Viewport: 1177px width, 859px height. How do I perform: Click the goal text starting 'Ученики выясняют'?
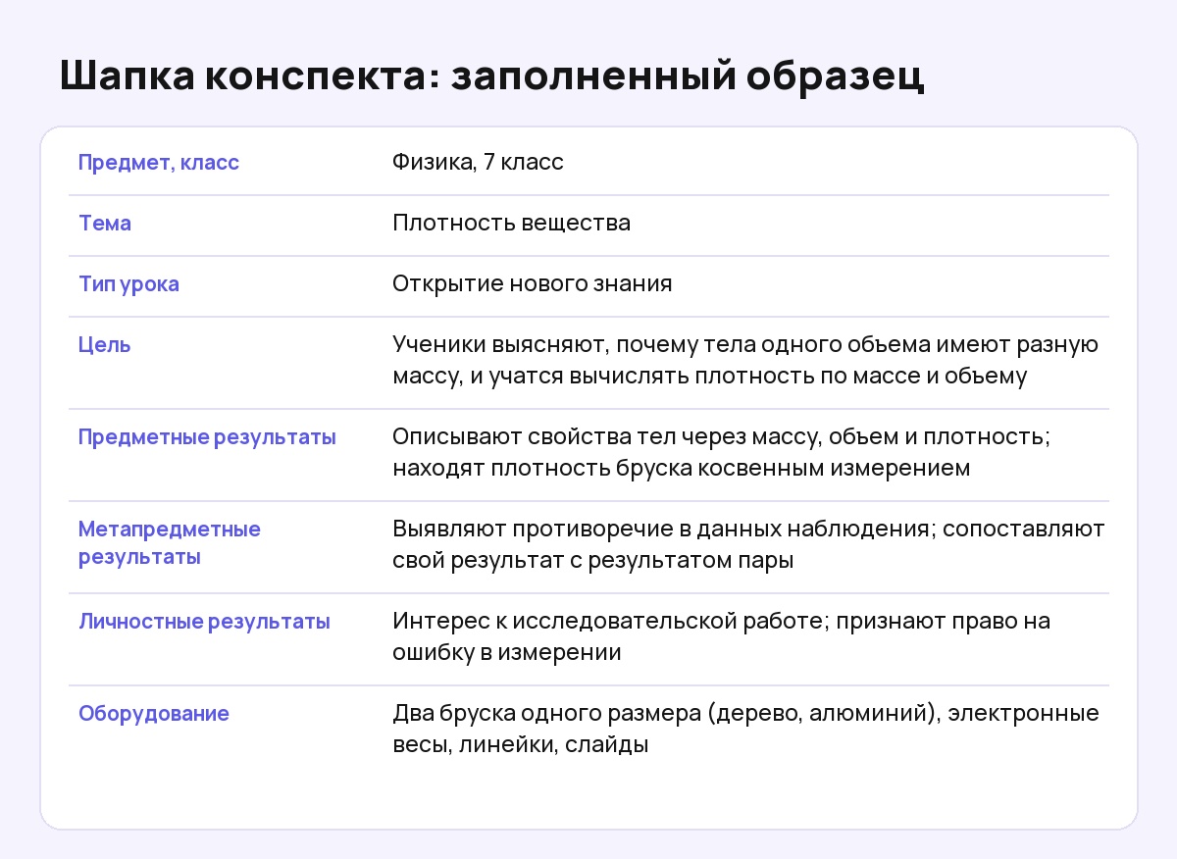coord(745,360)
